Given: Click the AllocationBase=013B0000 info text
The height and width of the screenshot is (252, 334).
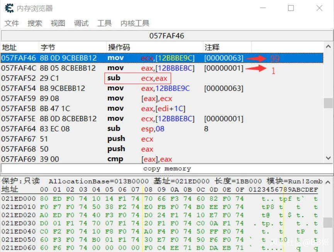Looking at the screenshot, I should 98,181.
